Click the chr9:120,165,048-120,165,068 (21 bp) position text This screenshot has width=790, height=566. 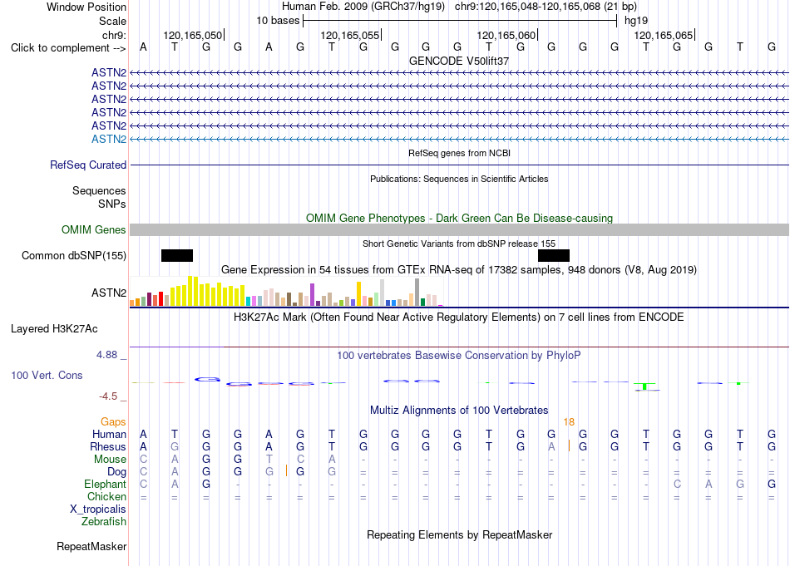[546, 7]
